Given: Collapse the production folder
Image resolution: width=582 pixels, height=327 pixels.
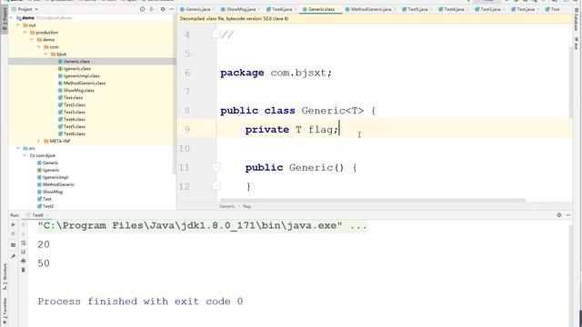Looking at the screenshot, I should point(25,33).
